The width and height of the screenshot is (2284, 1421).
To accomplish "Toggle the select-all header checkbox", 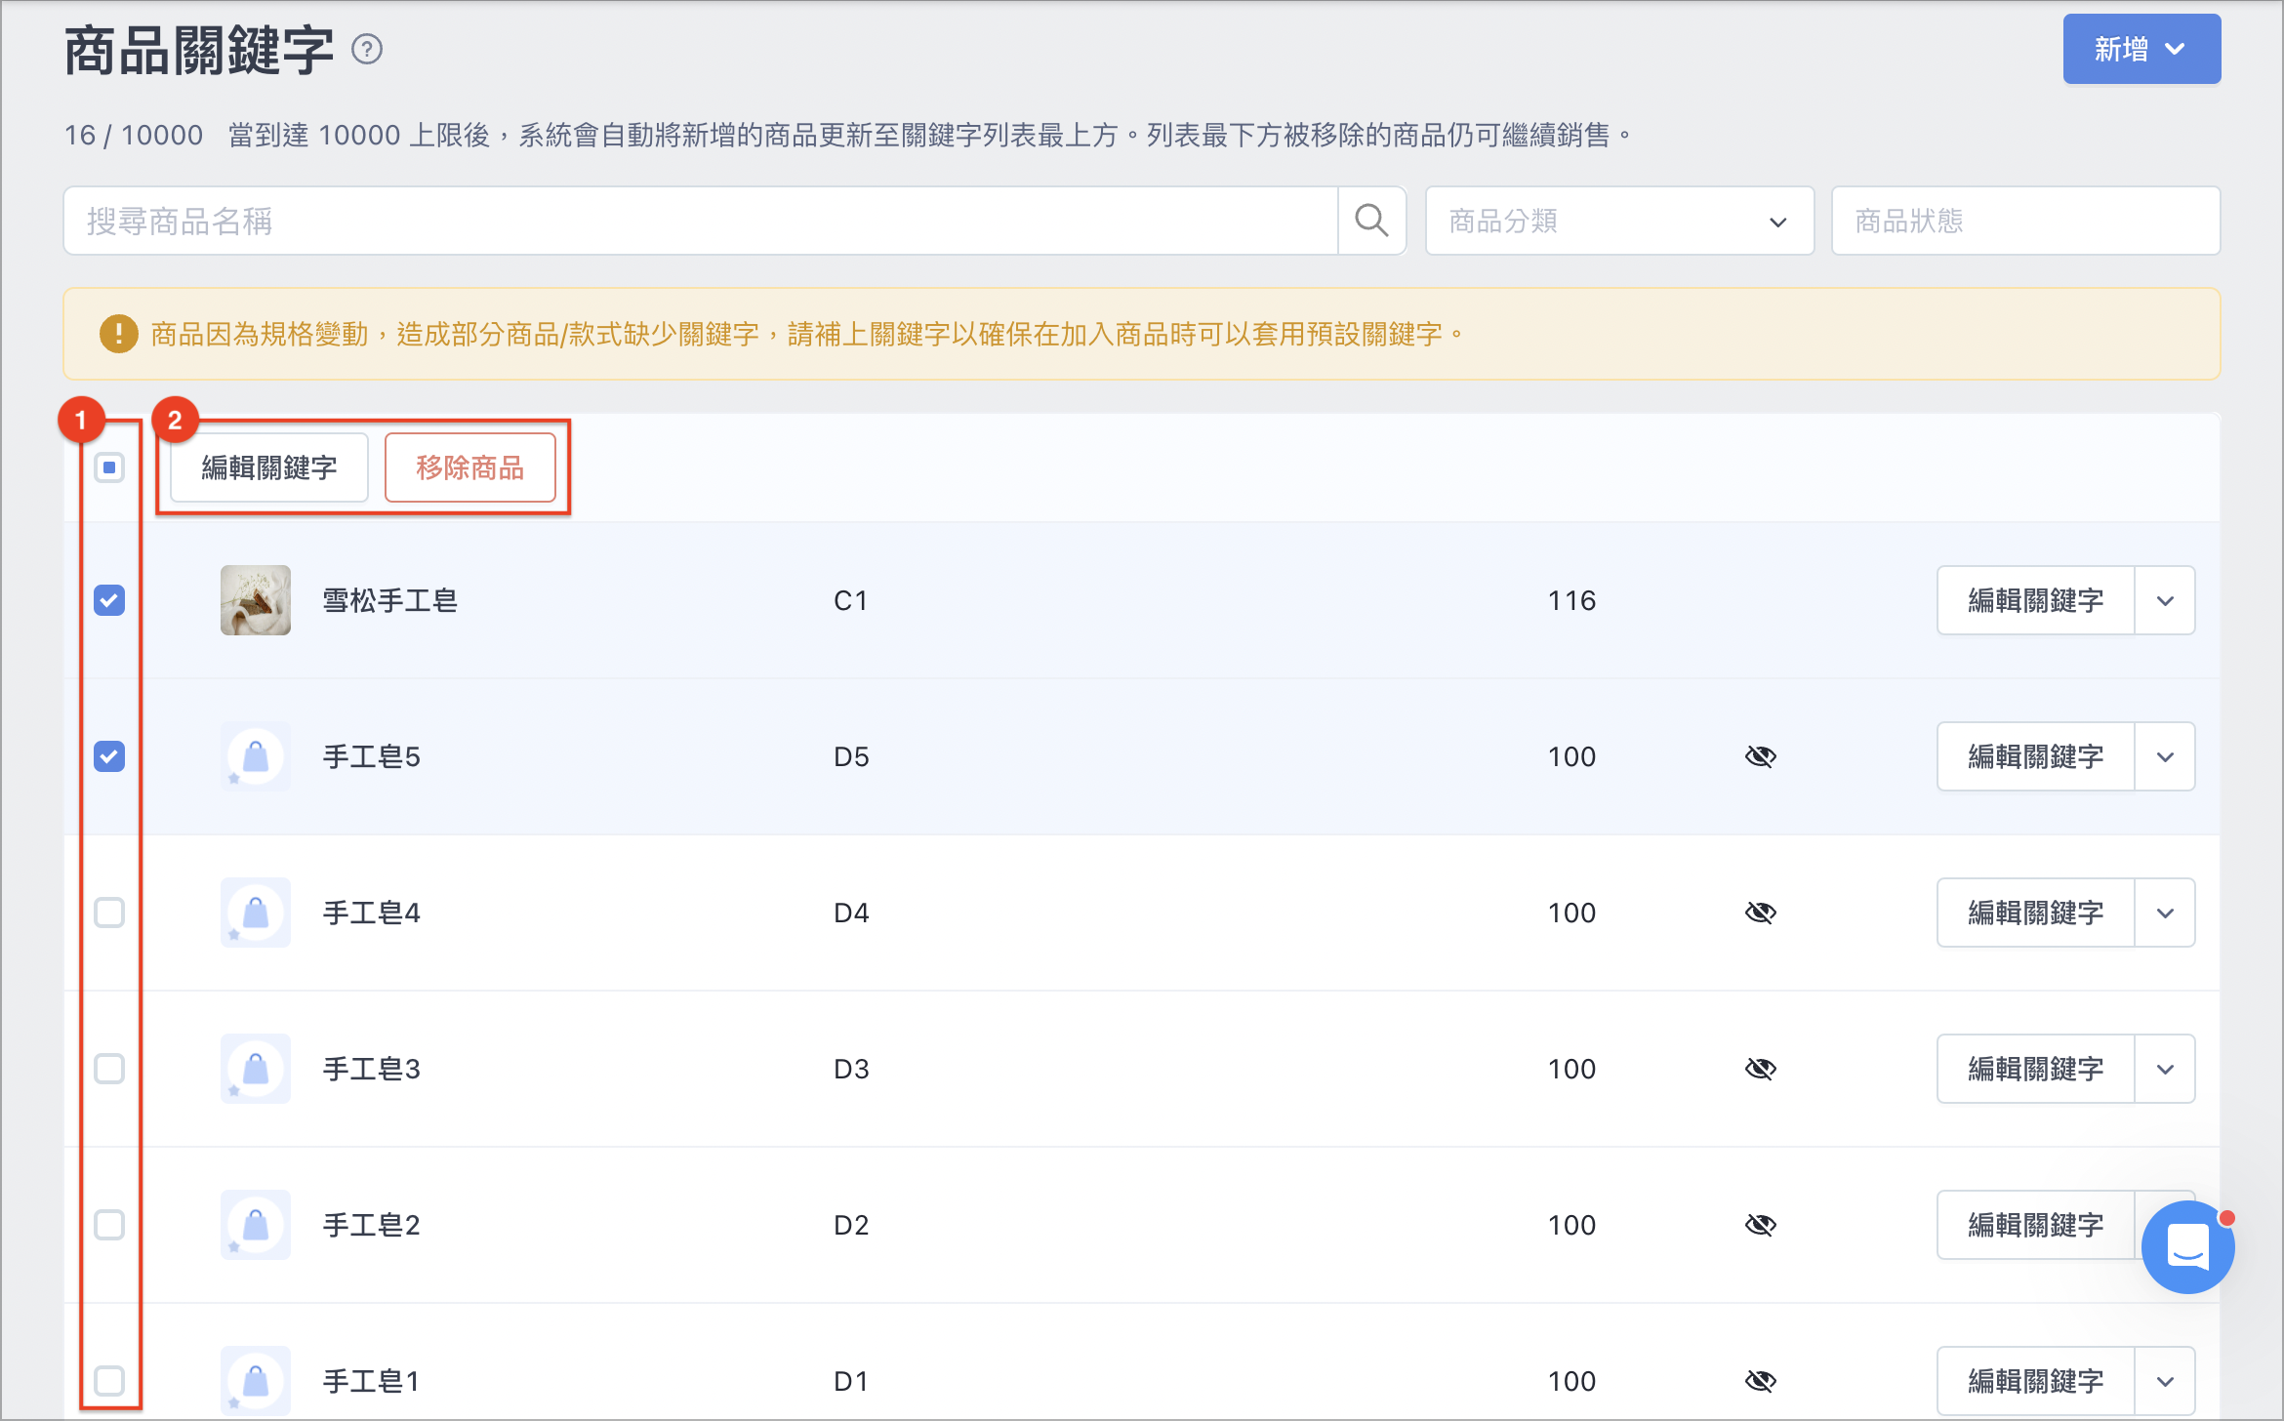I will 109,467.
